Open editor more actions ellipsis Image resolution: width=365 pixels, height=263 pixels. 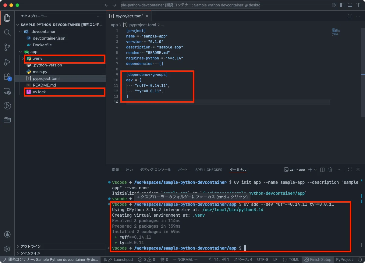(358, 16)
